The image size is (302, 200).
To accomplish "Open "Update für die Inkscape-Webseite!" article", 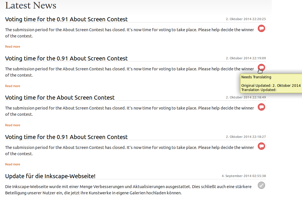I will point(50,176).
